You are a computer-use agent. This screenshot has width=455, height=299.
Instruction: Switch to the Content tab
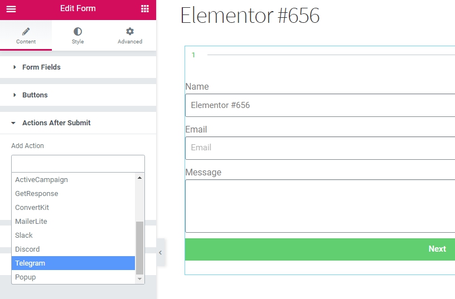pos(26,36)
